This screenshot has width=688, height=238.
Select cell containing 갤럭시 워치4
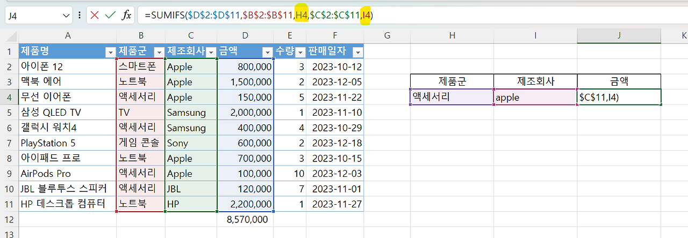pyautogui.click(x=68, y=128)
